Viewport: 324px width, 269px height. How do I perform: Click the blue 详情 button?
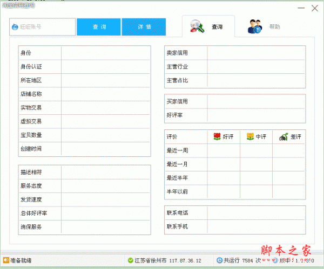(x=144, y=27)
